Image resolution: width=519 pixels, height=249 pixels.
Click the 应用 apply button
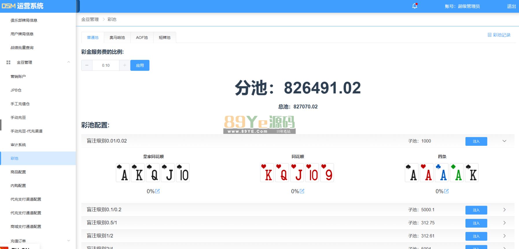[x=140, y=65]
